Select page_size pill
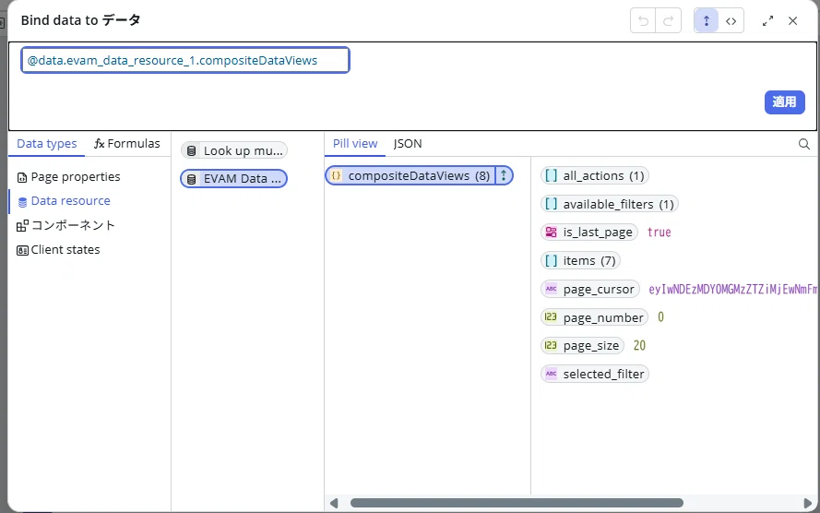This screenshot has width=820, height=513. coord(582,346)
